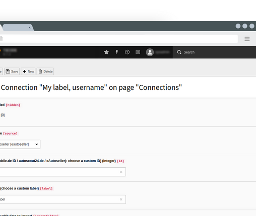Open the bookmarks star icon

click(x=106, y=52)
